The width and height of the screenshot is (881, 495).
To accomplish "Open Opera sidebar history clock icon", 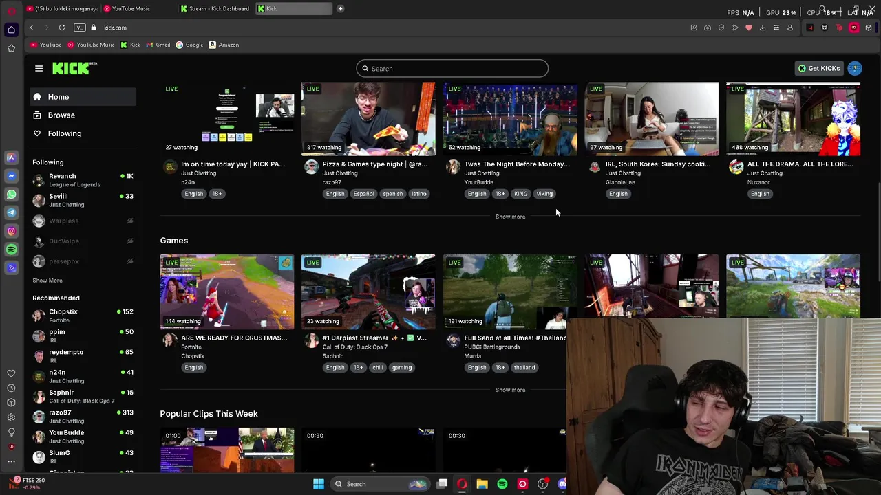I will pos(11,388).
